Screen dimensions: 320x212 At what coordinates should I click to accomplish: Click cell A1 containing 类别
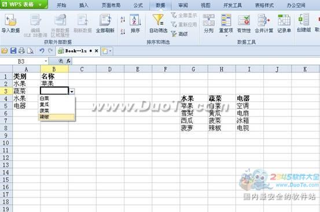(x=26, y=76)
